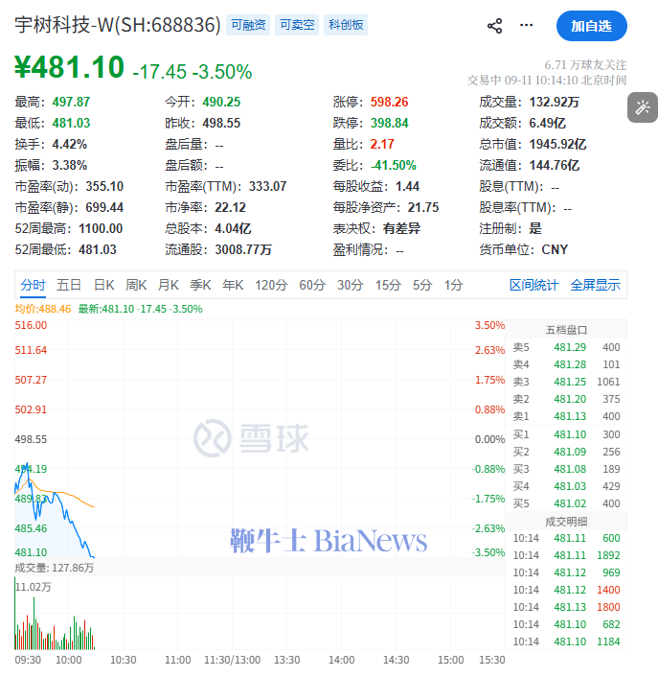Click the 买5 row at 481.02
The image size is (658, 677).
pyautogui.click(x=566, y=503)
